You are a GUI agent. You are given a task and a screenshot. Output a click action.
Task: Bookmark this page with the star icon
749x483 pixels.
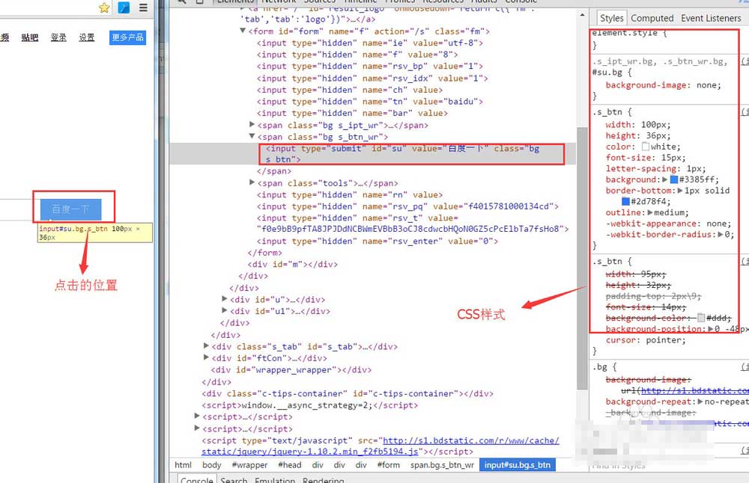104,7
